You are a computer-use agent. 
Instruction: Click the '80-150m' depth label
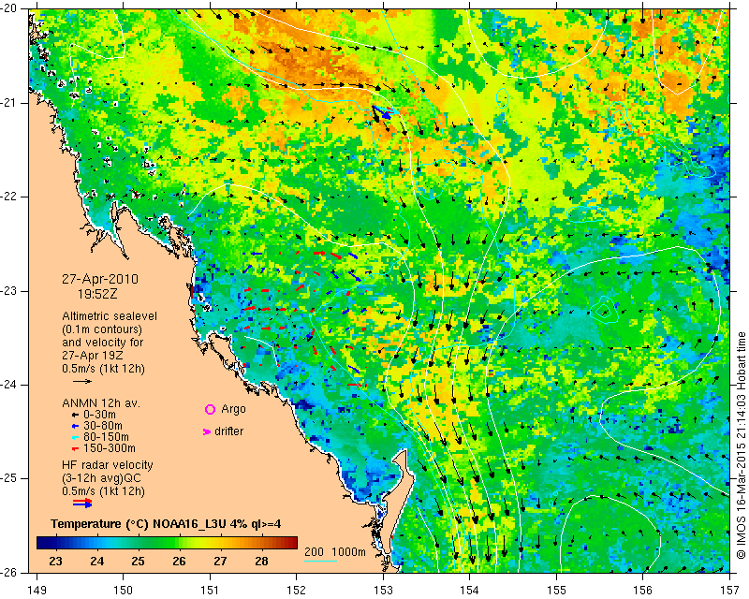106,437
